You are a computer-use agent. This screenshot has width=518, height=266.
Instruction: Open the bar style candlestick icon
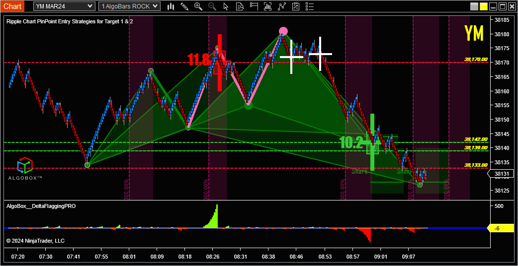171,6
